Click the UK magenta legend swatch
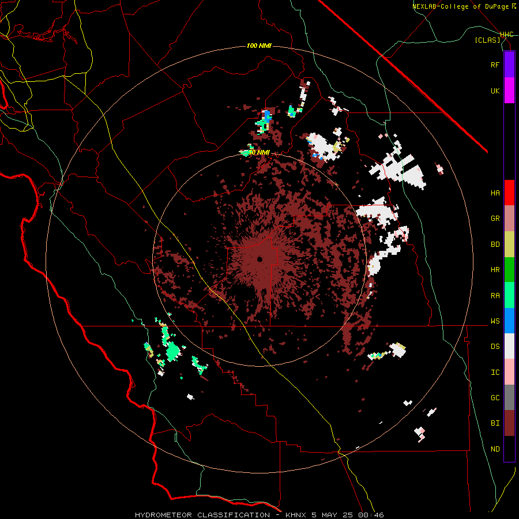This screenshot has width=519, height=519. click(x=509, y=91)
